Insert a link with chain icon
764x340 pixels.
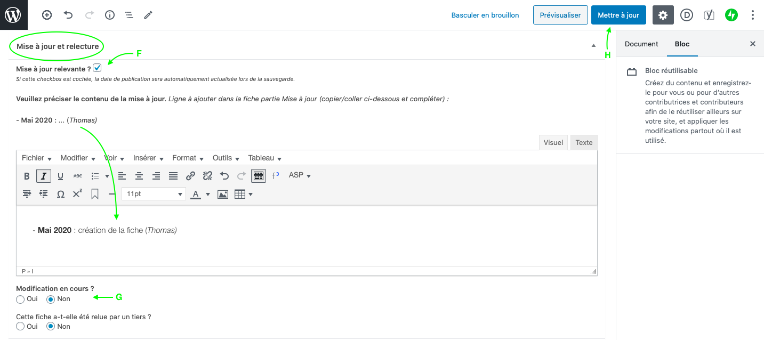coord(190,176)
